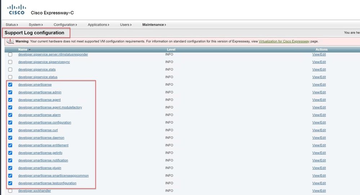Screen dimensions: 360x195
Task: Open the Status menu
Action: tap(12, 25)
